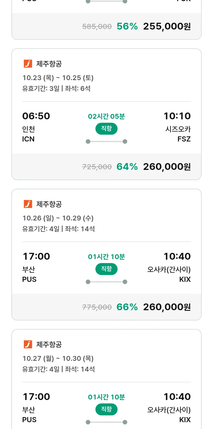
Task: Click the Jeju Air logo on the 10.26 flight
Action: point(28,204)
